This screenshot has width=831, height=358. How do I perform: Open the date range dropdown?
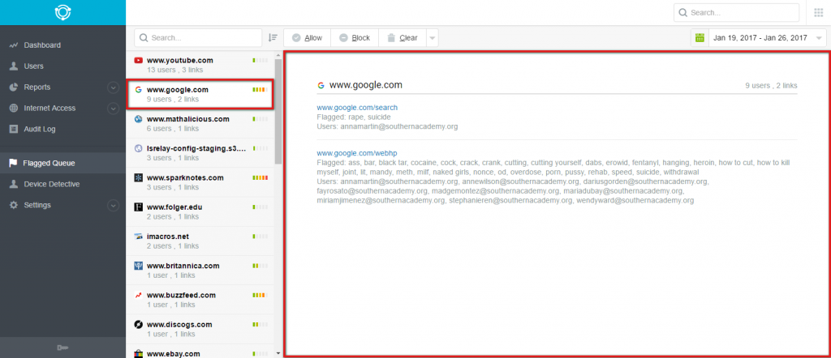[820, 37]
